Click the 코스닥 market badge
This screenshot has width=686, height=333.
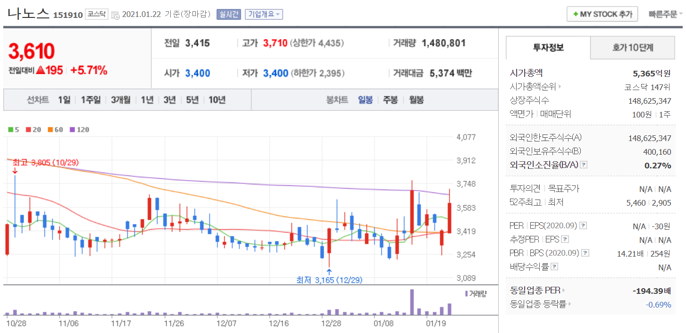click(x=97, y=14)
